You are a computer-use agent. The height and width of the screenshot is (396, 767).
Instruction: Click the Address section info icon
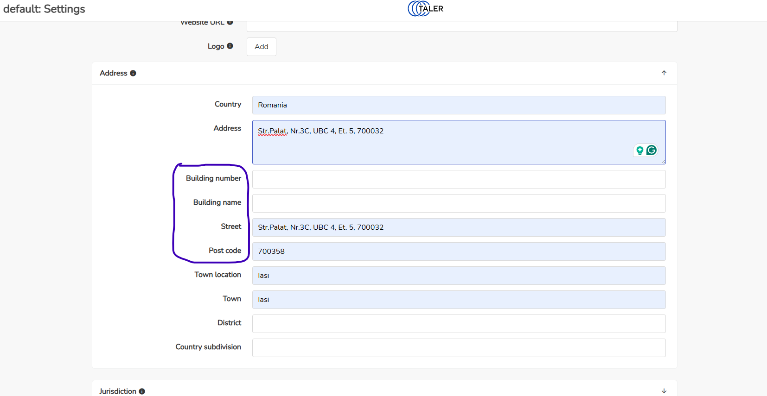click(133, 73)
